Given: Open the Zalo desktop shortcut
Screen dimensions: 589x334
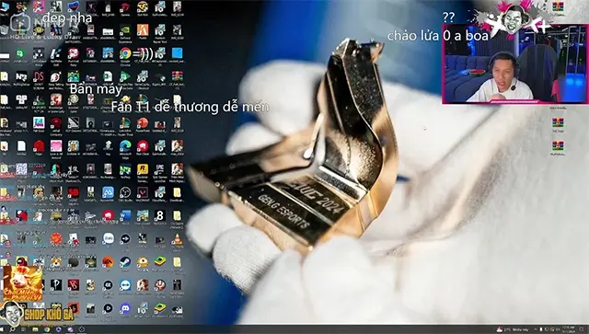Looking at the screenshot, I should pos(109,238).
